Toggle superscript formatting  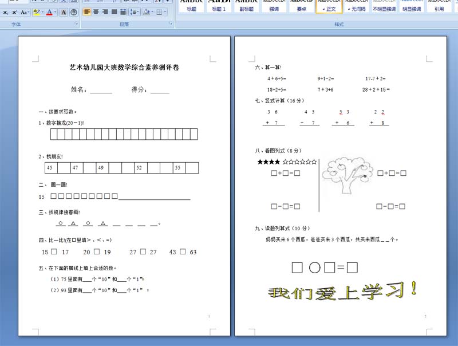point(15,12)
